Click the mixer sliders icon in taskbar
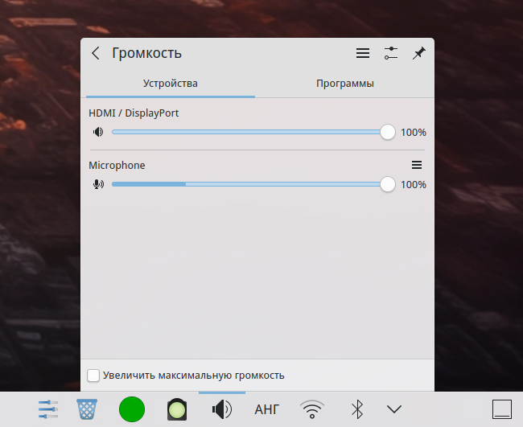 point(48,409)
